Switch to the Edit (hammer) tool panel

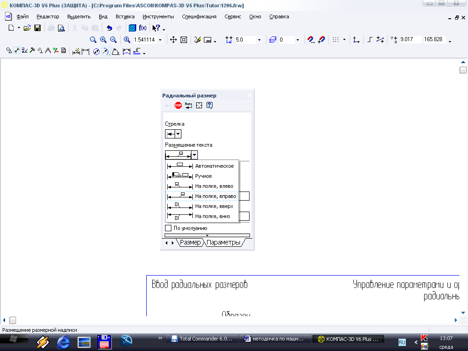click(32, 51)
